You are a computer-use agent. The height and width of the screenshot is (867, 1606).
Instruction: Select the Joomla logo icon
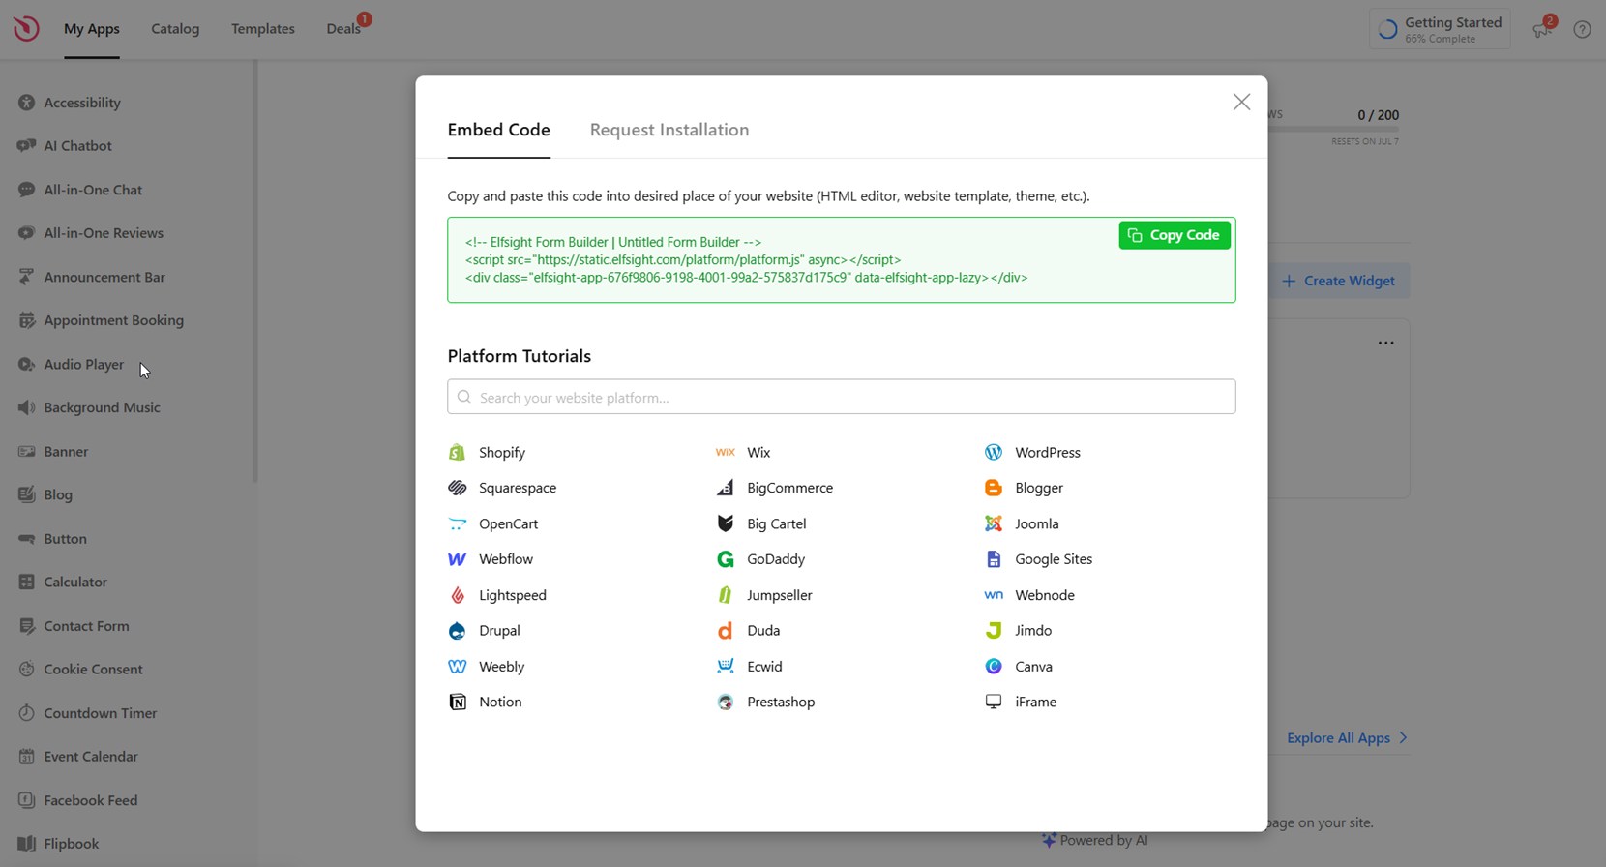[993, 523]
